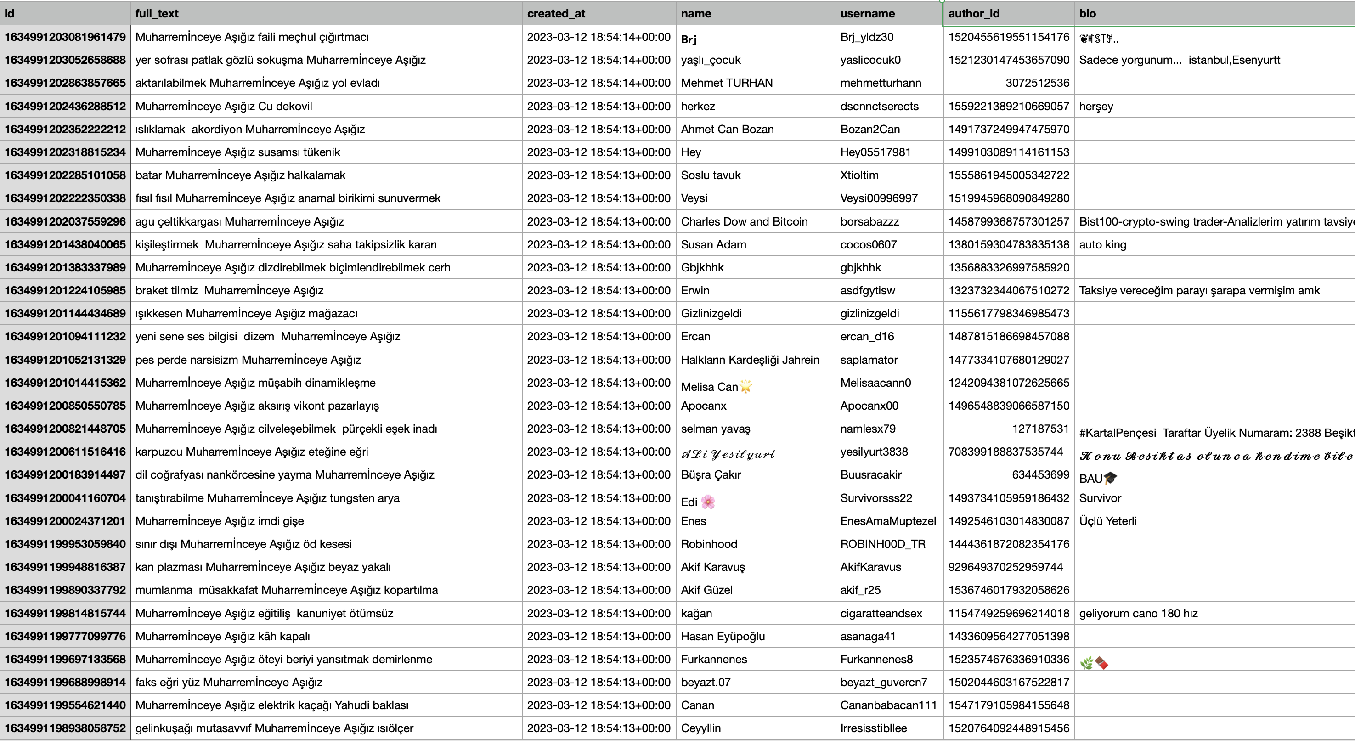Viewport: 1355px width, 745px height.
Task: Select the username cell borsabazzz
Action: (x=869, y=221)
